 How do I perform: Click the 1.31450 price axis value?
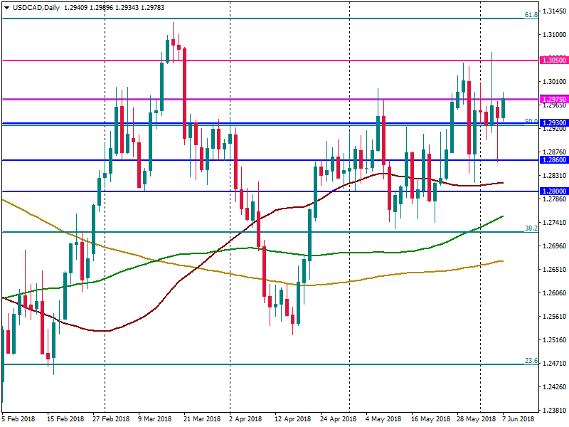(x=553, y=11)
